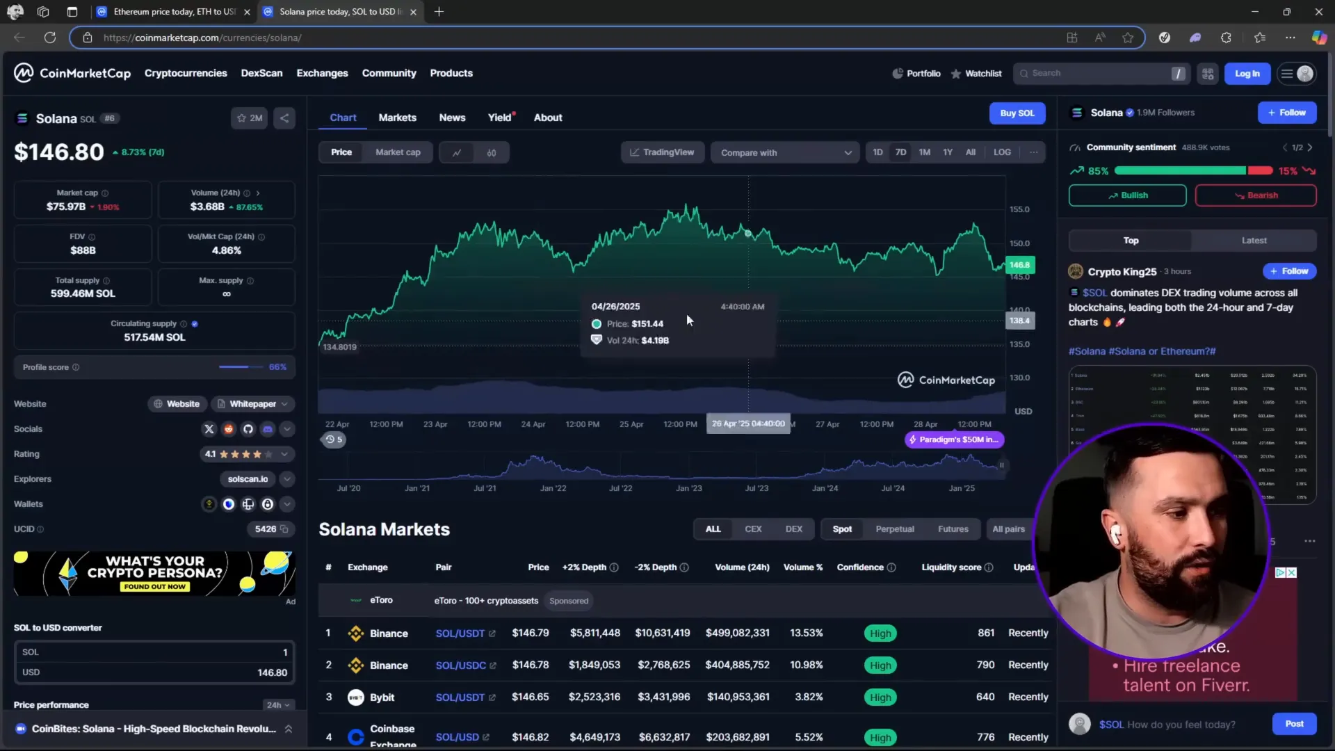Info icon next to Market cap
1335x751 pixels.
coord(105,193)
